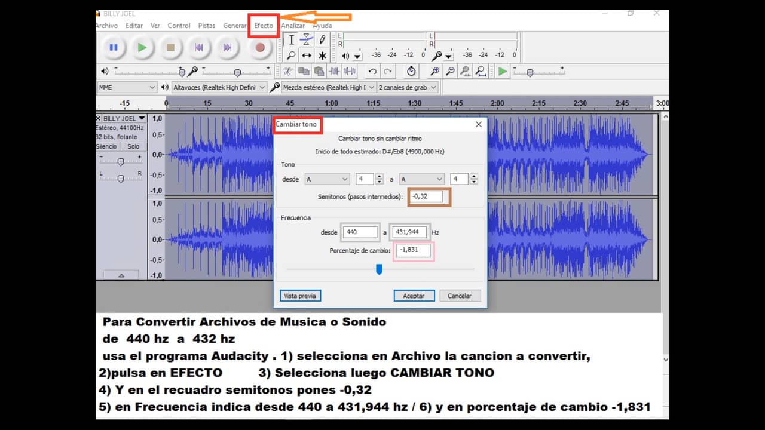Image resolution: width=765 pixels, height=430 pixels.
Task: Click the blue pitch-change slider handle
Action: [379, 269]
